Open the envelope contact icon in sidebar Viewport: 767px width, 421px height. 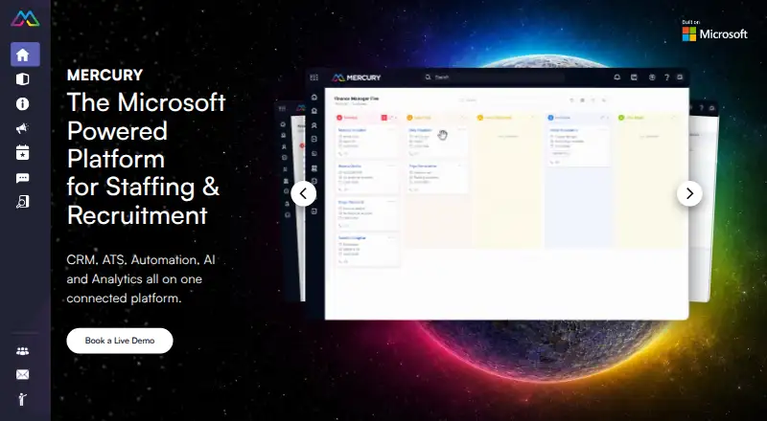point(22,375)
